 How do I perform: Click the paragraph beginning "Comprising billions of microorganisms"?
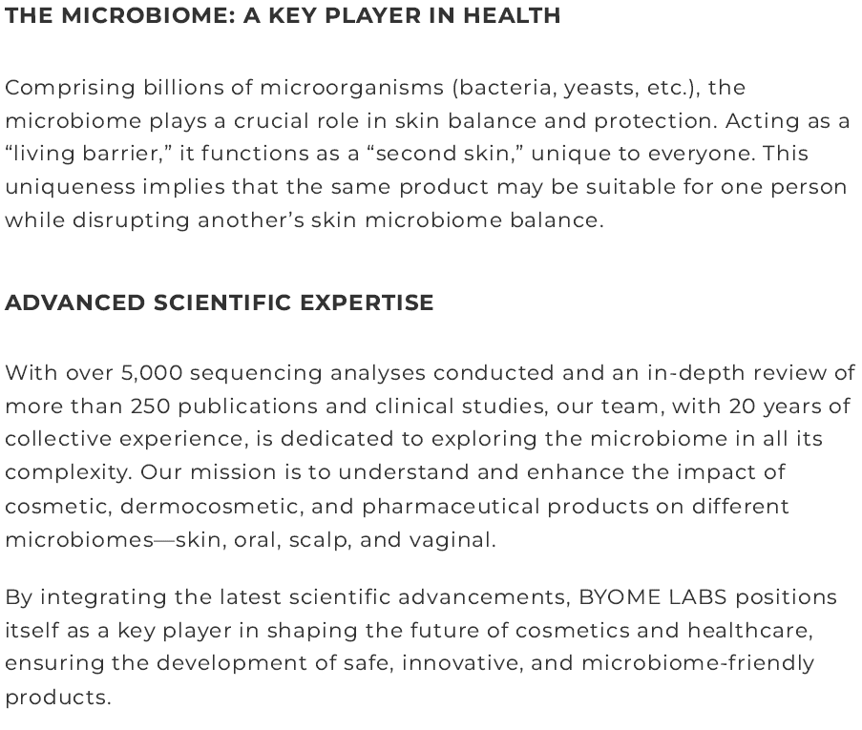[427, 154]
